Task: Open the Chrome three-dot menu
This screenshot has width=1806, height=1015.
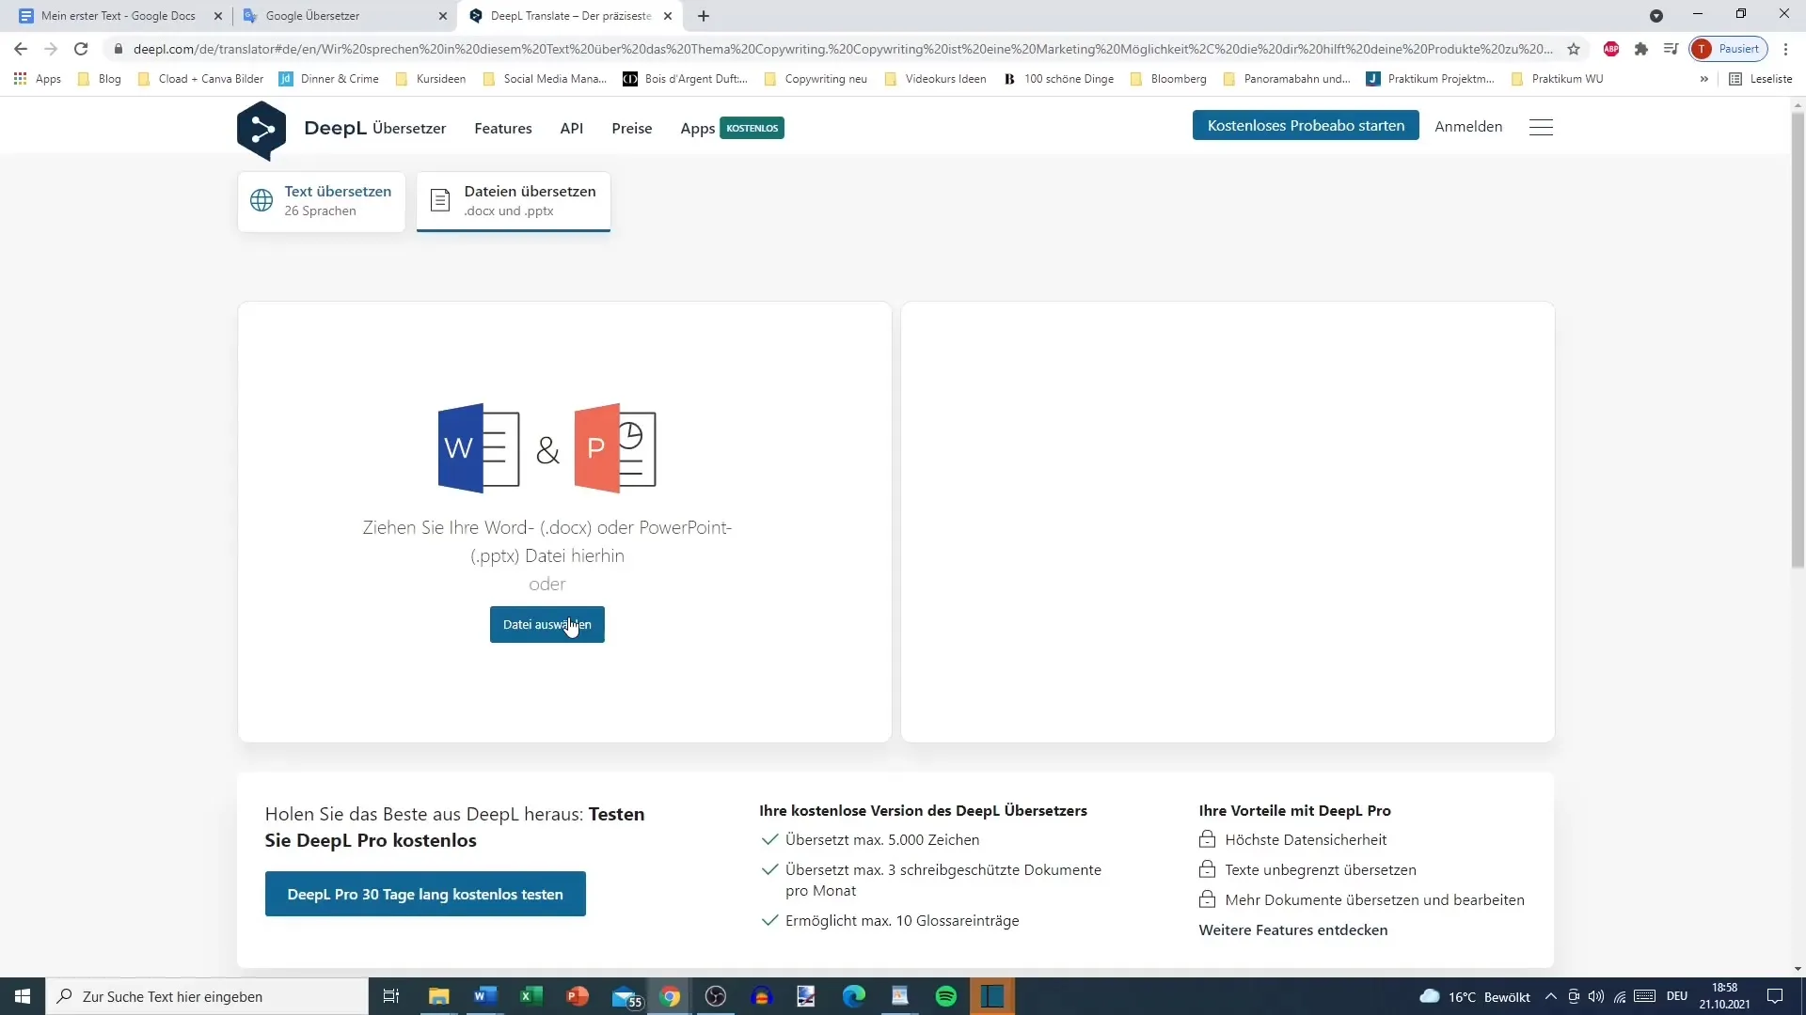Action: click(x=1785, y=49)
